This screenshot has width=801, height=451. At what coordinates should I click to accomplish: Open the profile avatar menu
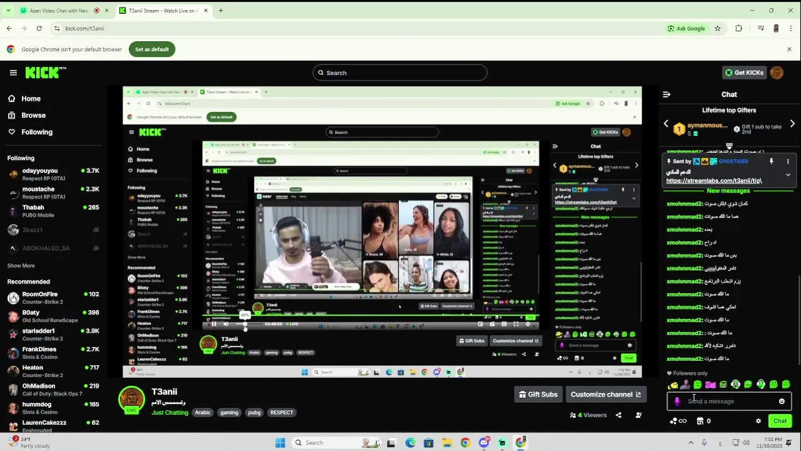point(777,73)
